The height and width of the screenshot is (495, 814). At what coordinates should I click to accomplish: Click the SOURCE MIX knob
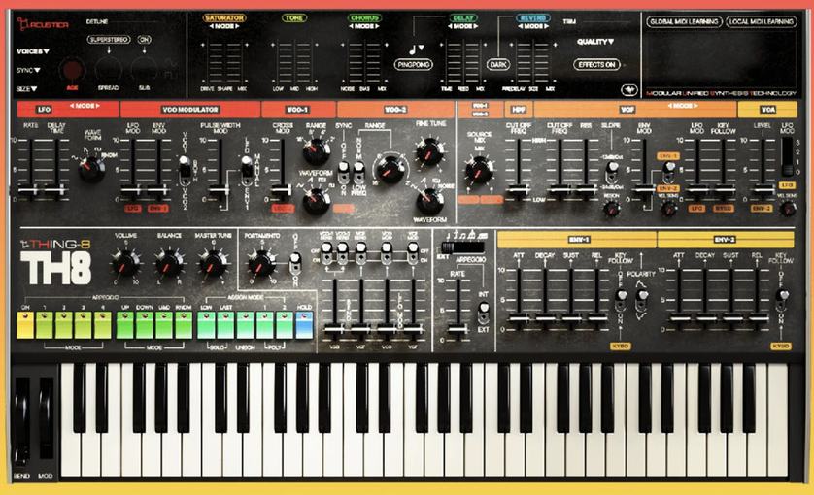point(479,170)
